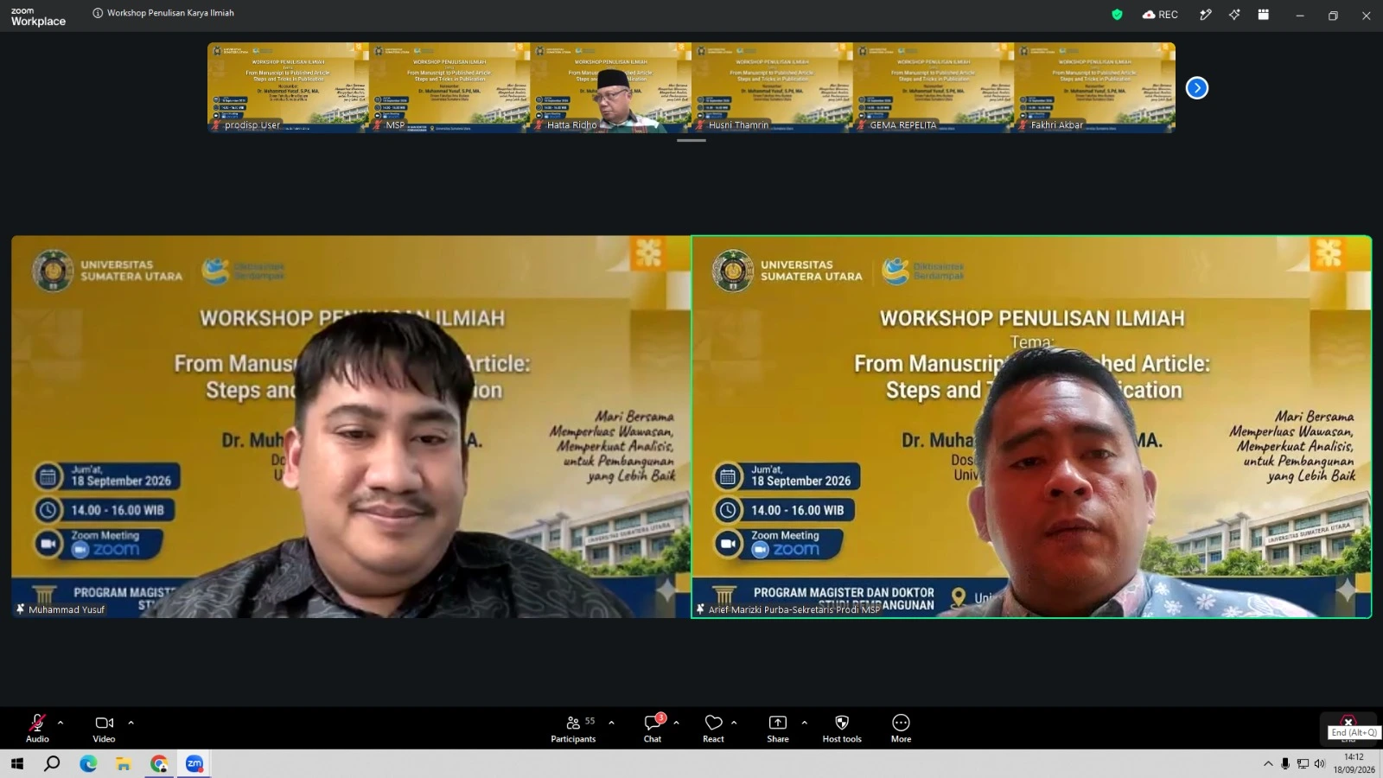Launch Microsoft Edge from taskbar
The image size is (1383, 778).
point(88,763)
